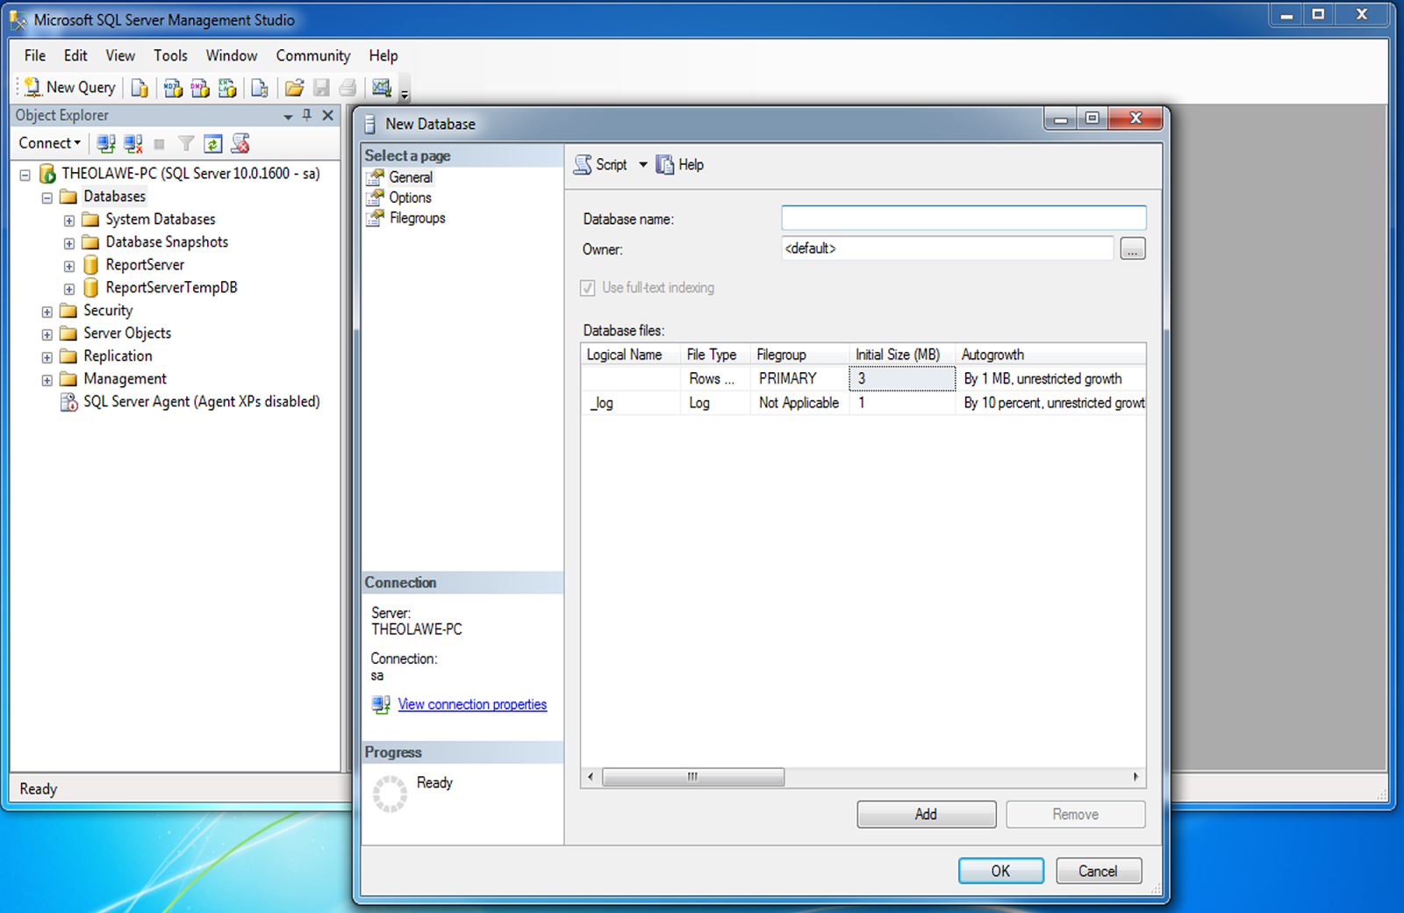Viewport: 1404px width, 913px height.
Task: Open the Edit menu
Action: point(75,55)
